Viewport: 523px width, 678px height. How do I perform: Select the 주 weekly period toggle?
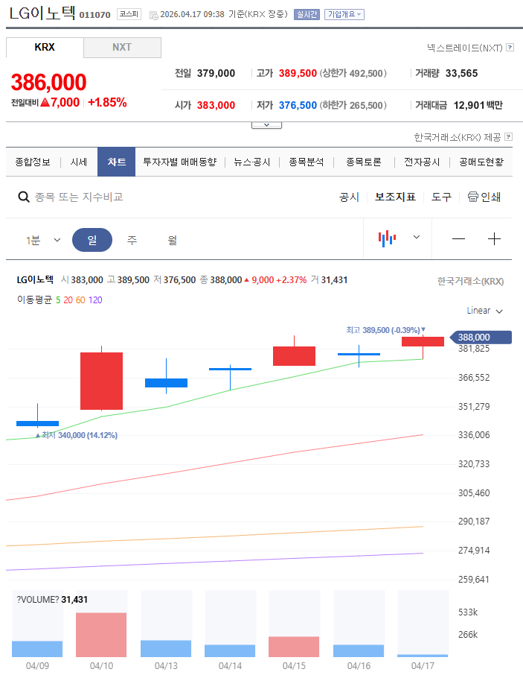pos(132,240)
